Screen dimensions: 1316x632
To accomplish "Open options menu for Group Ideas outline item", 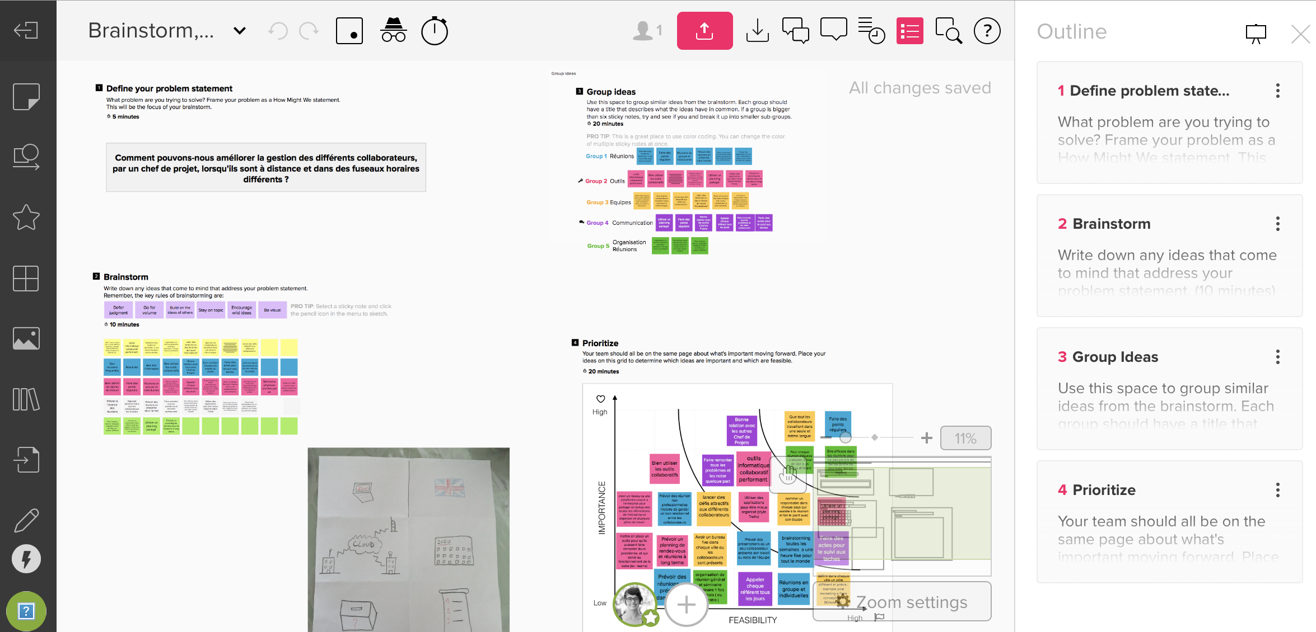I will click(1277, 357).
